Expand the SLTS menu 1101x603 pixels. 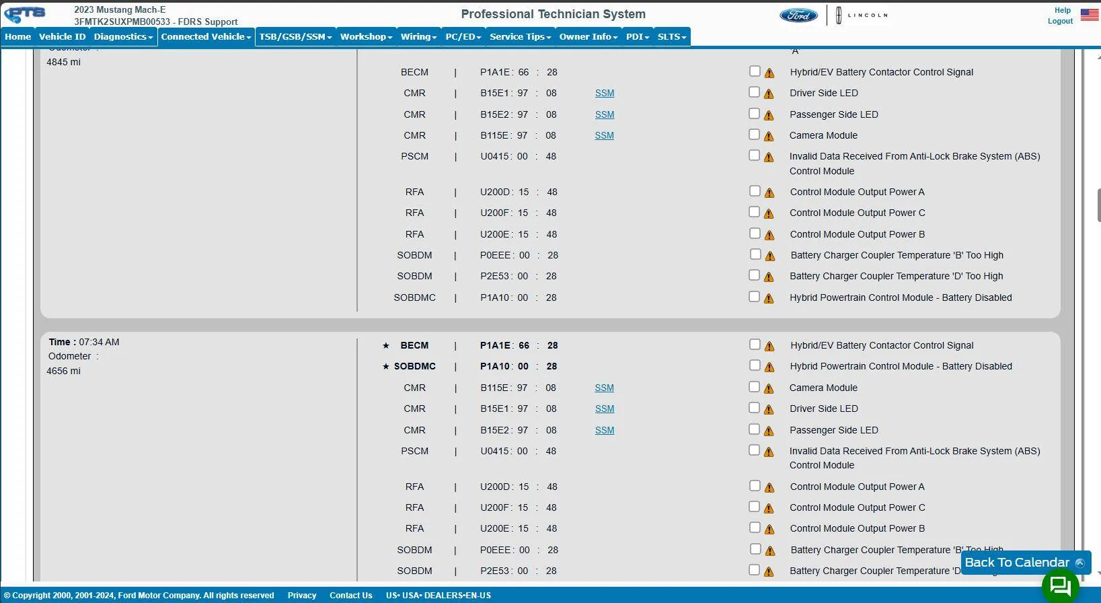(672, 37)
